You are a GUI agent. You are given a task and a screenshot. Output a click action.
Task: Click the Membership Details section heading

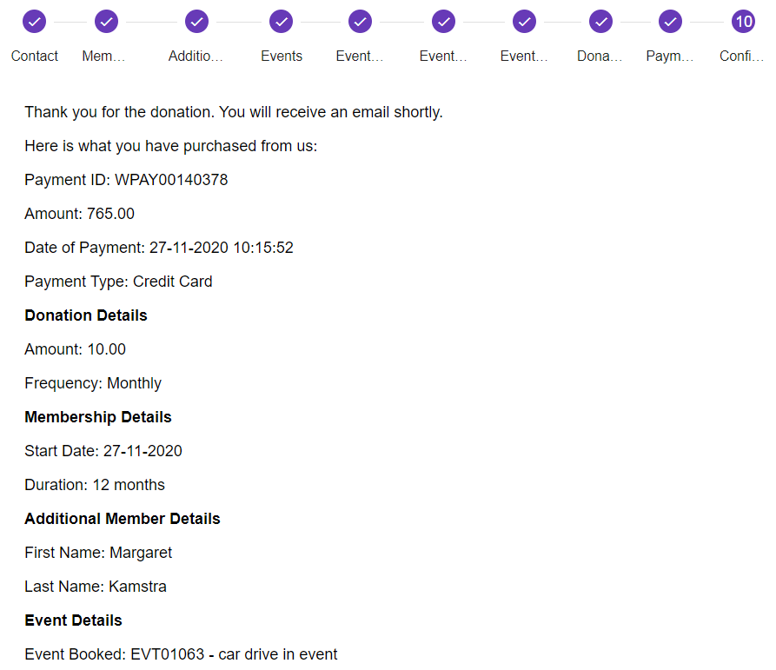tap(97, 417)
